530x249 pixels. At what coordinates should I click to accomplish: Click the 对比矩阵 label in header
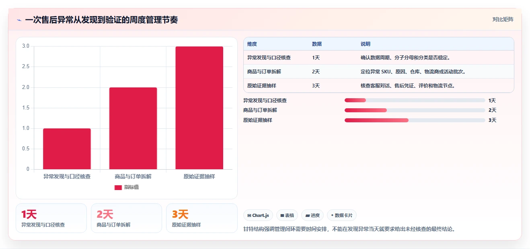tap(503, 19)
